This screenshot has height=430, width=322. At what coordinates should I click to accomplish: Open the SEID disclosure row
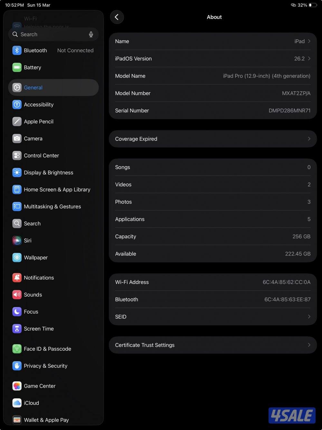point(213,316)
